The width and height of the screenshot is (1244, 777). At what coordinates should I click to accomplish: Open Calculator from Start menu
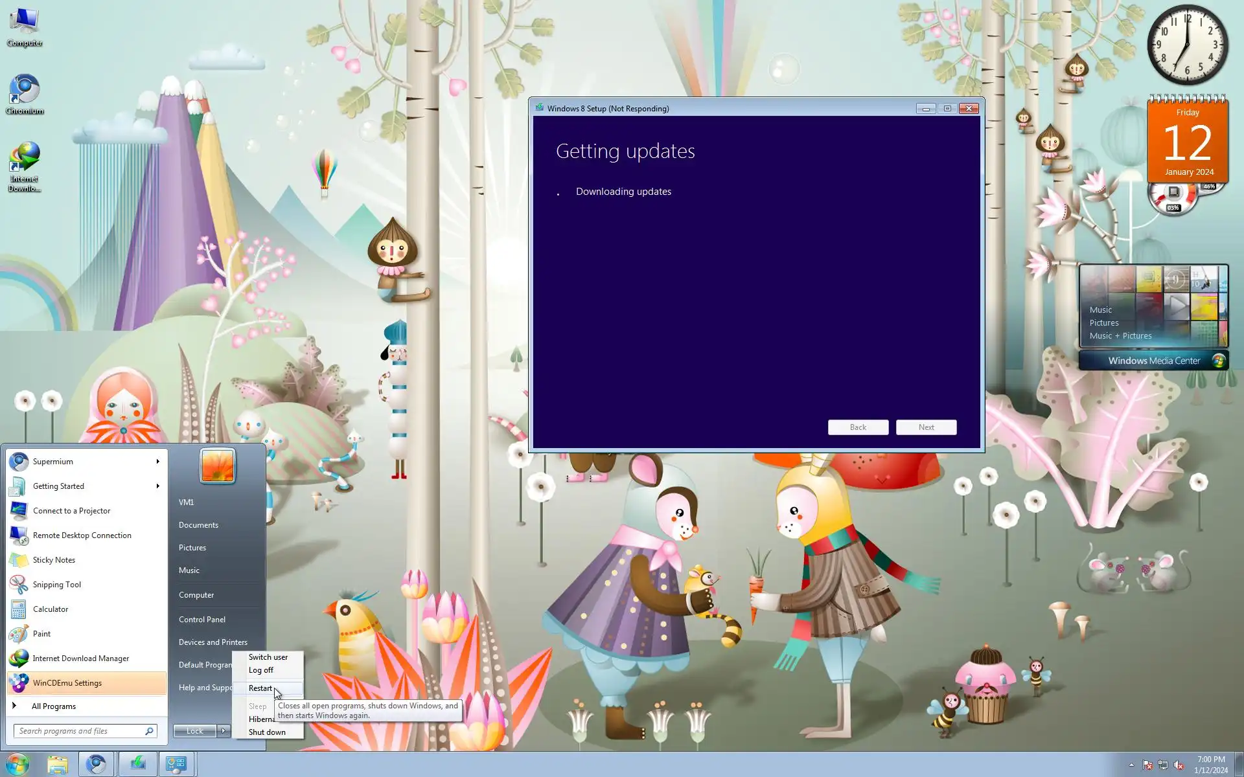click(x=51, y=609)
